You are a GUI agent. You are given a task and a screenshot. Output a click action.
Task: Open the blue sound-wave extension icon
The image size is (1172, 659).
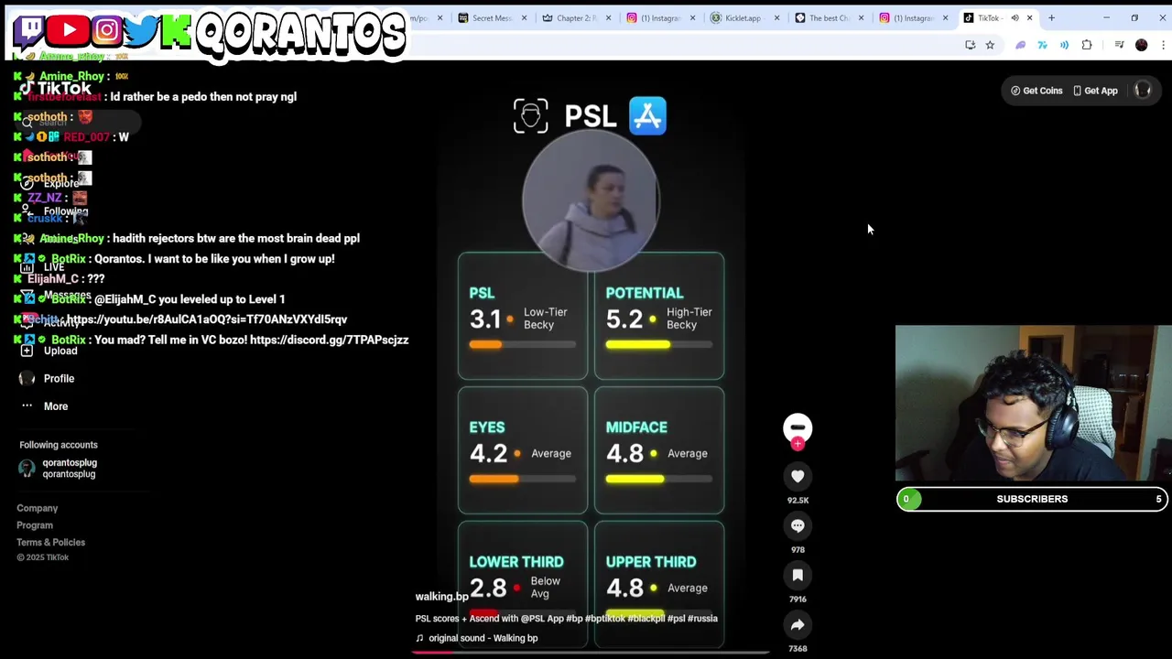[x=1064, y=45]
